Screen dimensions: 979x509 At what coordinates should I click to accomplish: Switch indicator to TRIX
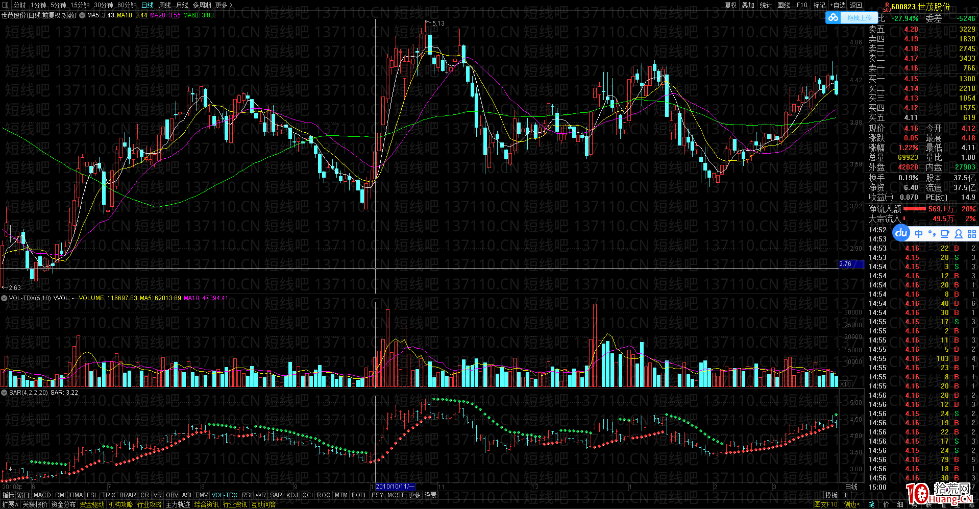point(109,495)
